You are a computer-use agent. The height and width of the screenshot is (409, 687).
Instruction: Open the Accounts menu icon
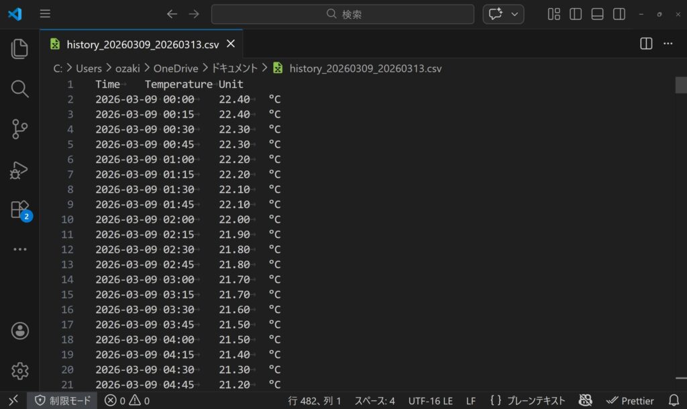(x=19, y=331)
